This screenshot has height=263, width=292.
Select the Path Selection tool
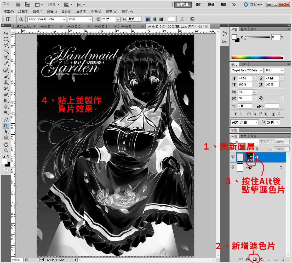pyautogui.click(x=6, y=131)
